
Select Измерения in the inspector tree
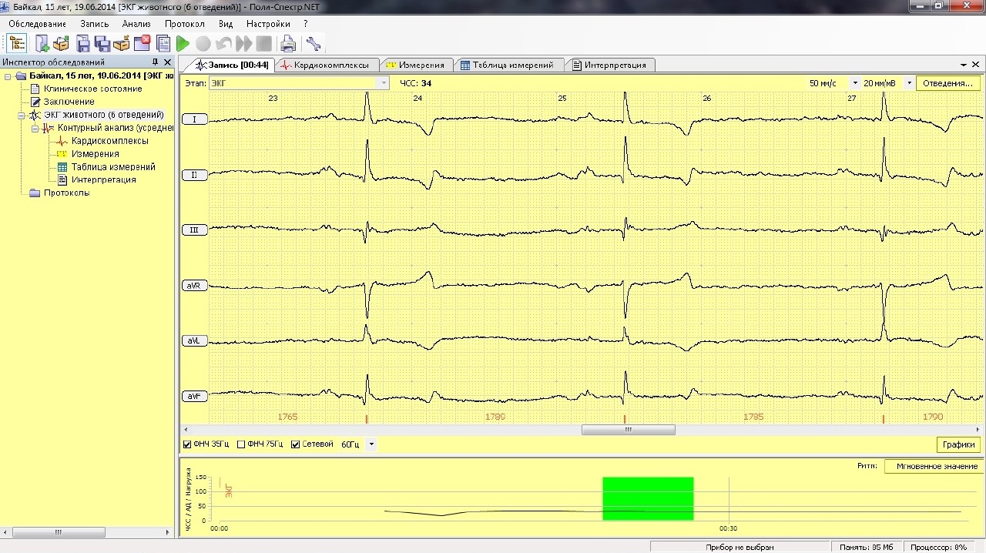pyautogui.click(x=96, y=154)
